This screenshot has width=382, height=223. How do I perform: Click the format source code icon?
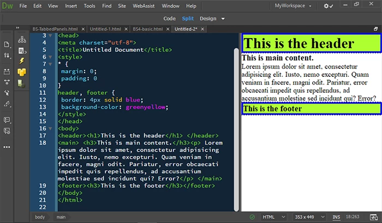(x=7, y=104)
